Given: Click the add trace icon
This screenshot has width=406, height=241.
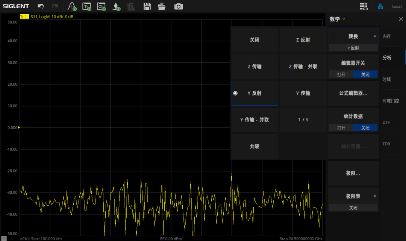Looking at the screenshot, I should coord(87,6).
